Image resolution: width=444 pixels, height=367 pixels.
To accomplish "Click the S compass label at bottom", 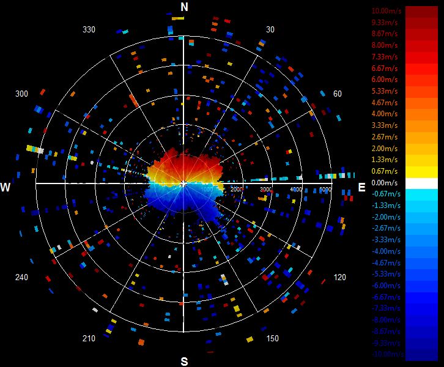I will [x=184, y=361].
